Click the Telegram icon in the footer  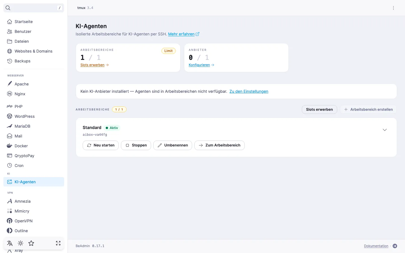pyautogui.click(x=395, y=246)
